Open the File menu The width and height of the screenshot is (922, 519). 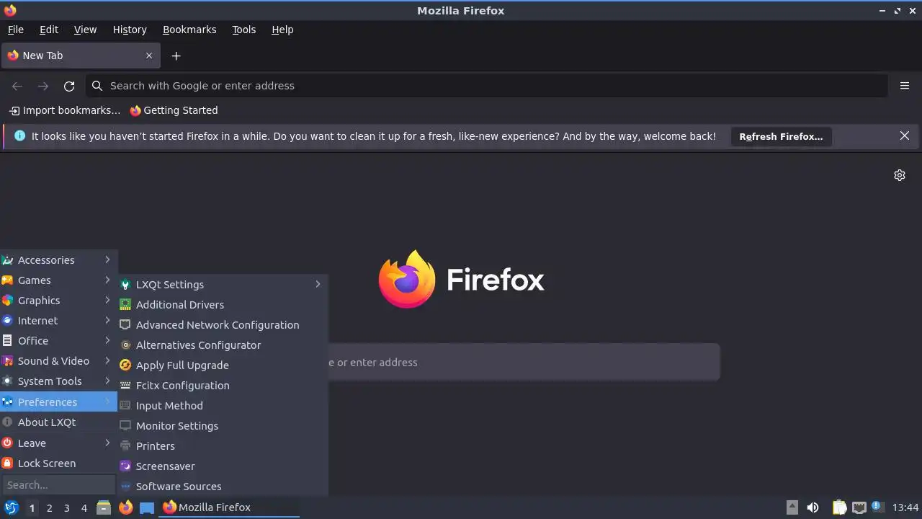tap(16, 30)
